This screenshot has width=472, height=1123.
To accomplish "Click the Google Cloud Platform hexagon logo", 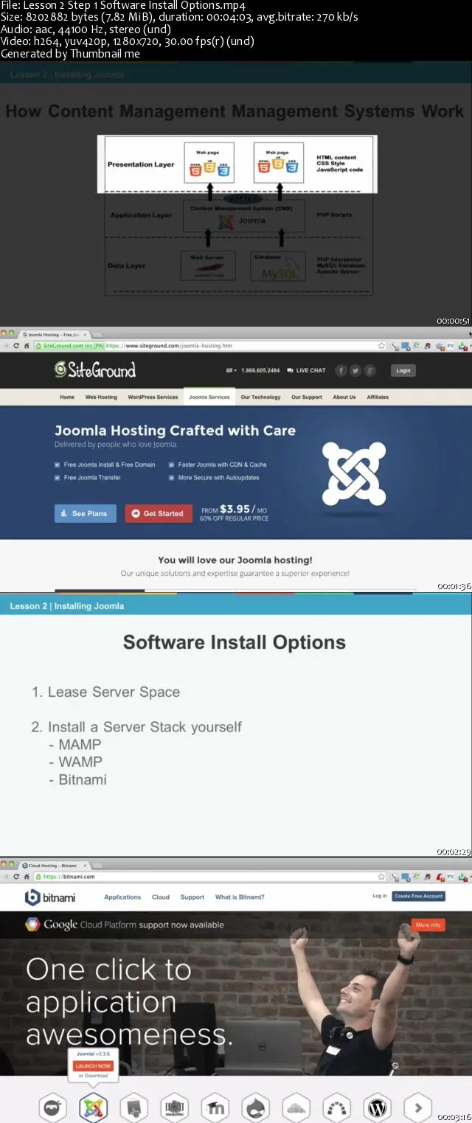I will pyautogui.click(x=32, y=925).
